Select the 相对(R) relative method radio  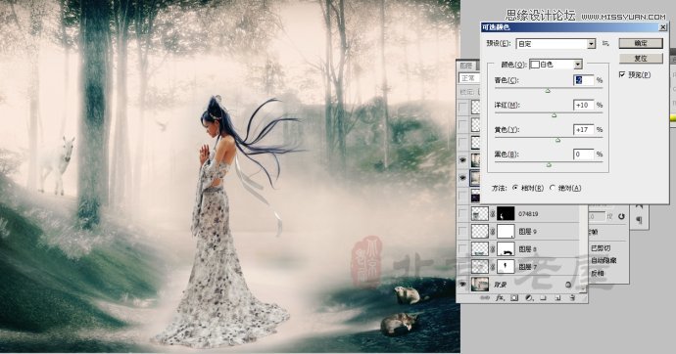515,188
